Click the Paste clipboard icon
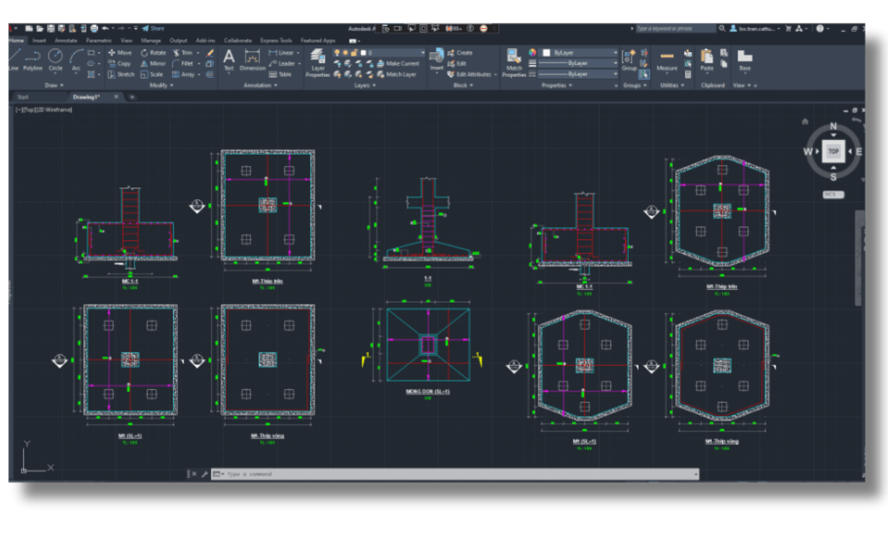 tap(707, 60)
